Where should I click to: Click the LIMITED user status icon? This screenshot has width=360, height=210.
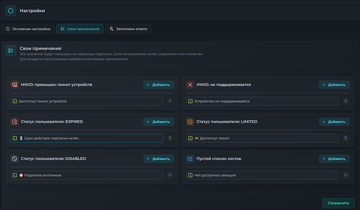(x=190, y=122)
